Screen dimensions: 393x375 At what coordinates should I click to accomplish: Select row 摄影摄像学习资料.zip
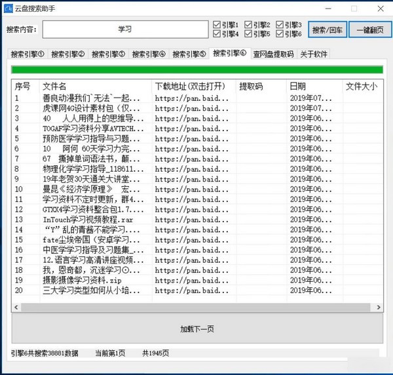pos(197,280)
